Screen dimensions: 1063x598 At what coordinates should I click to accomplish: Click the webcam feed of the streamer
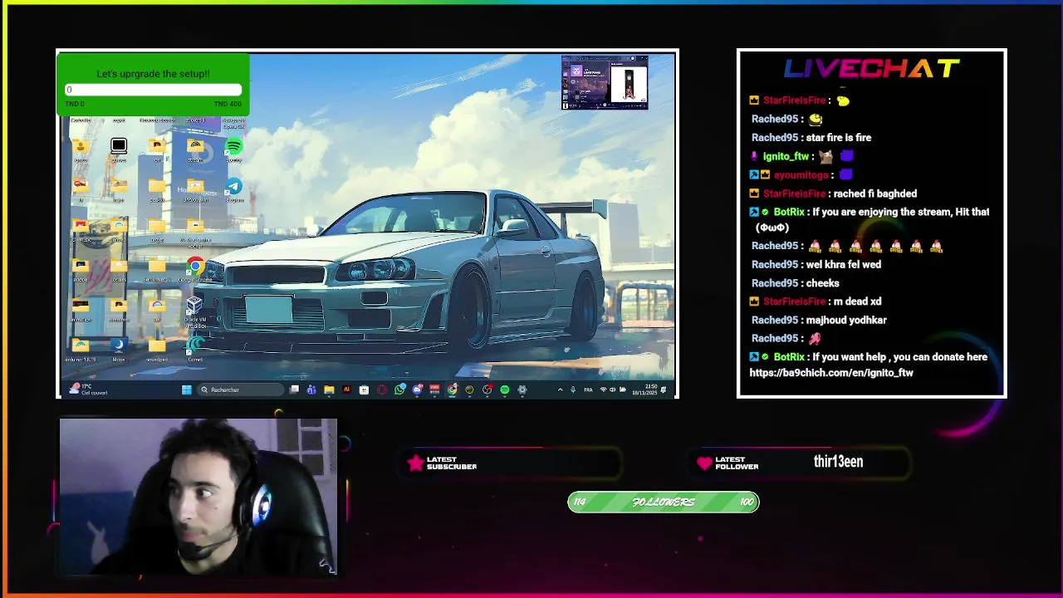198,497
